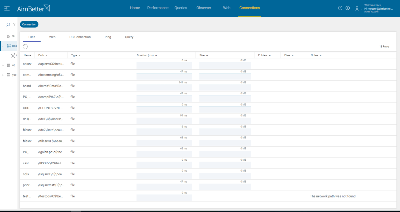Screen dimensions: 400x212
Task: Collapse the Bea tree node arrow
Action: [3, 46]
